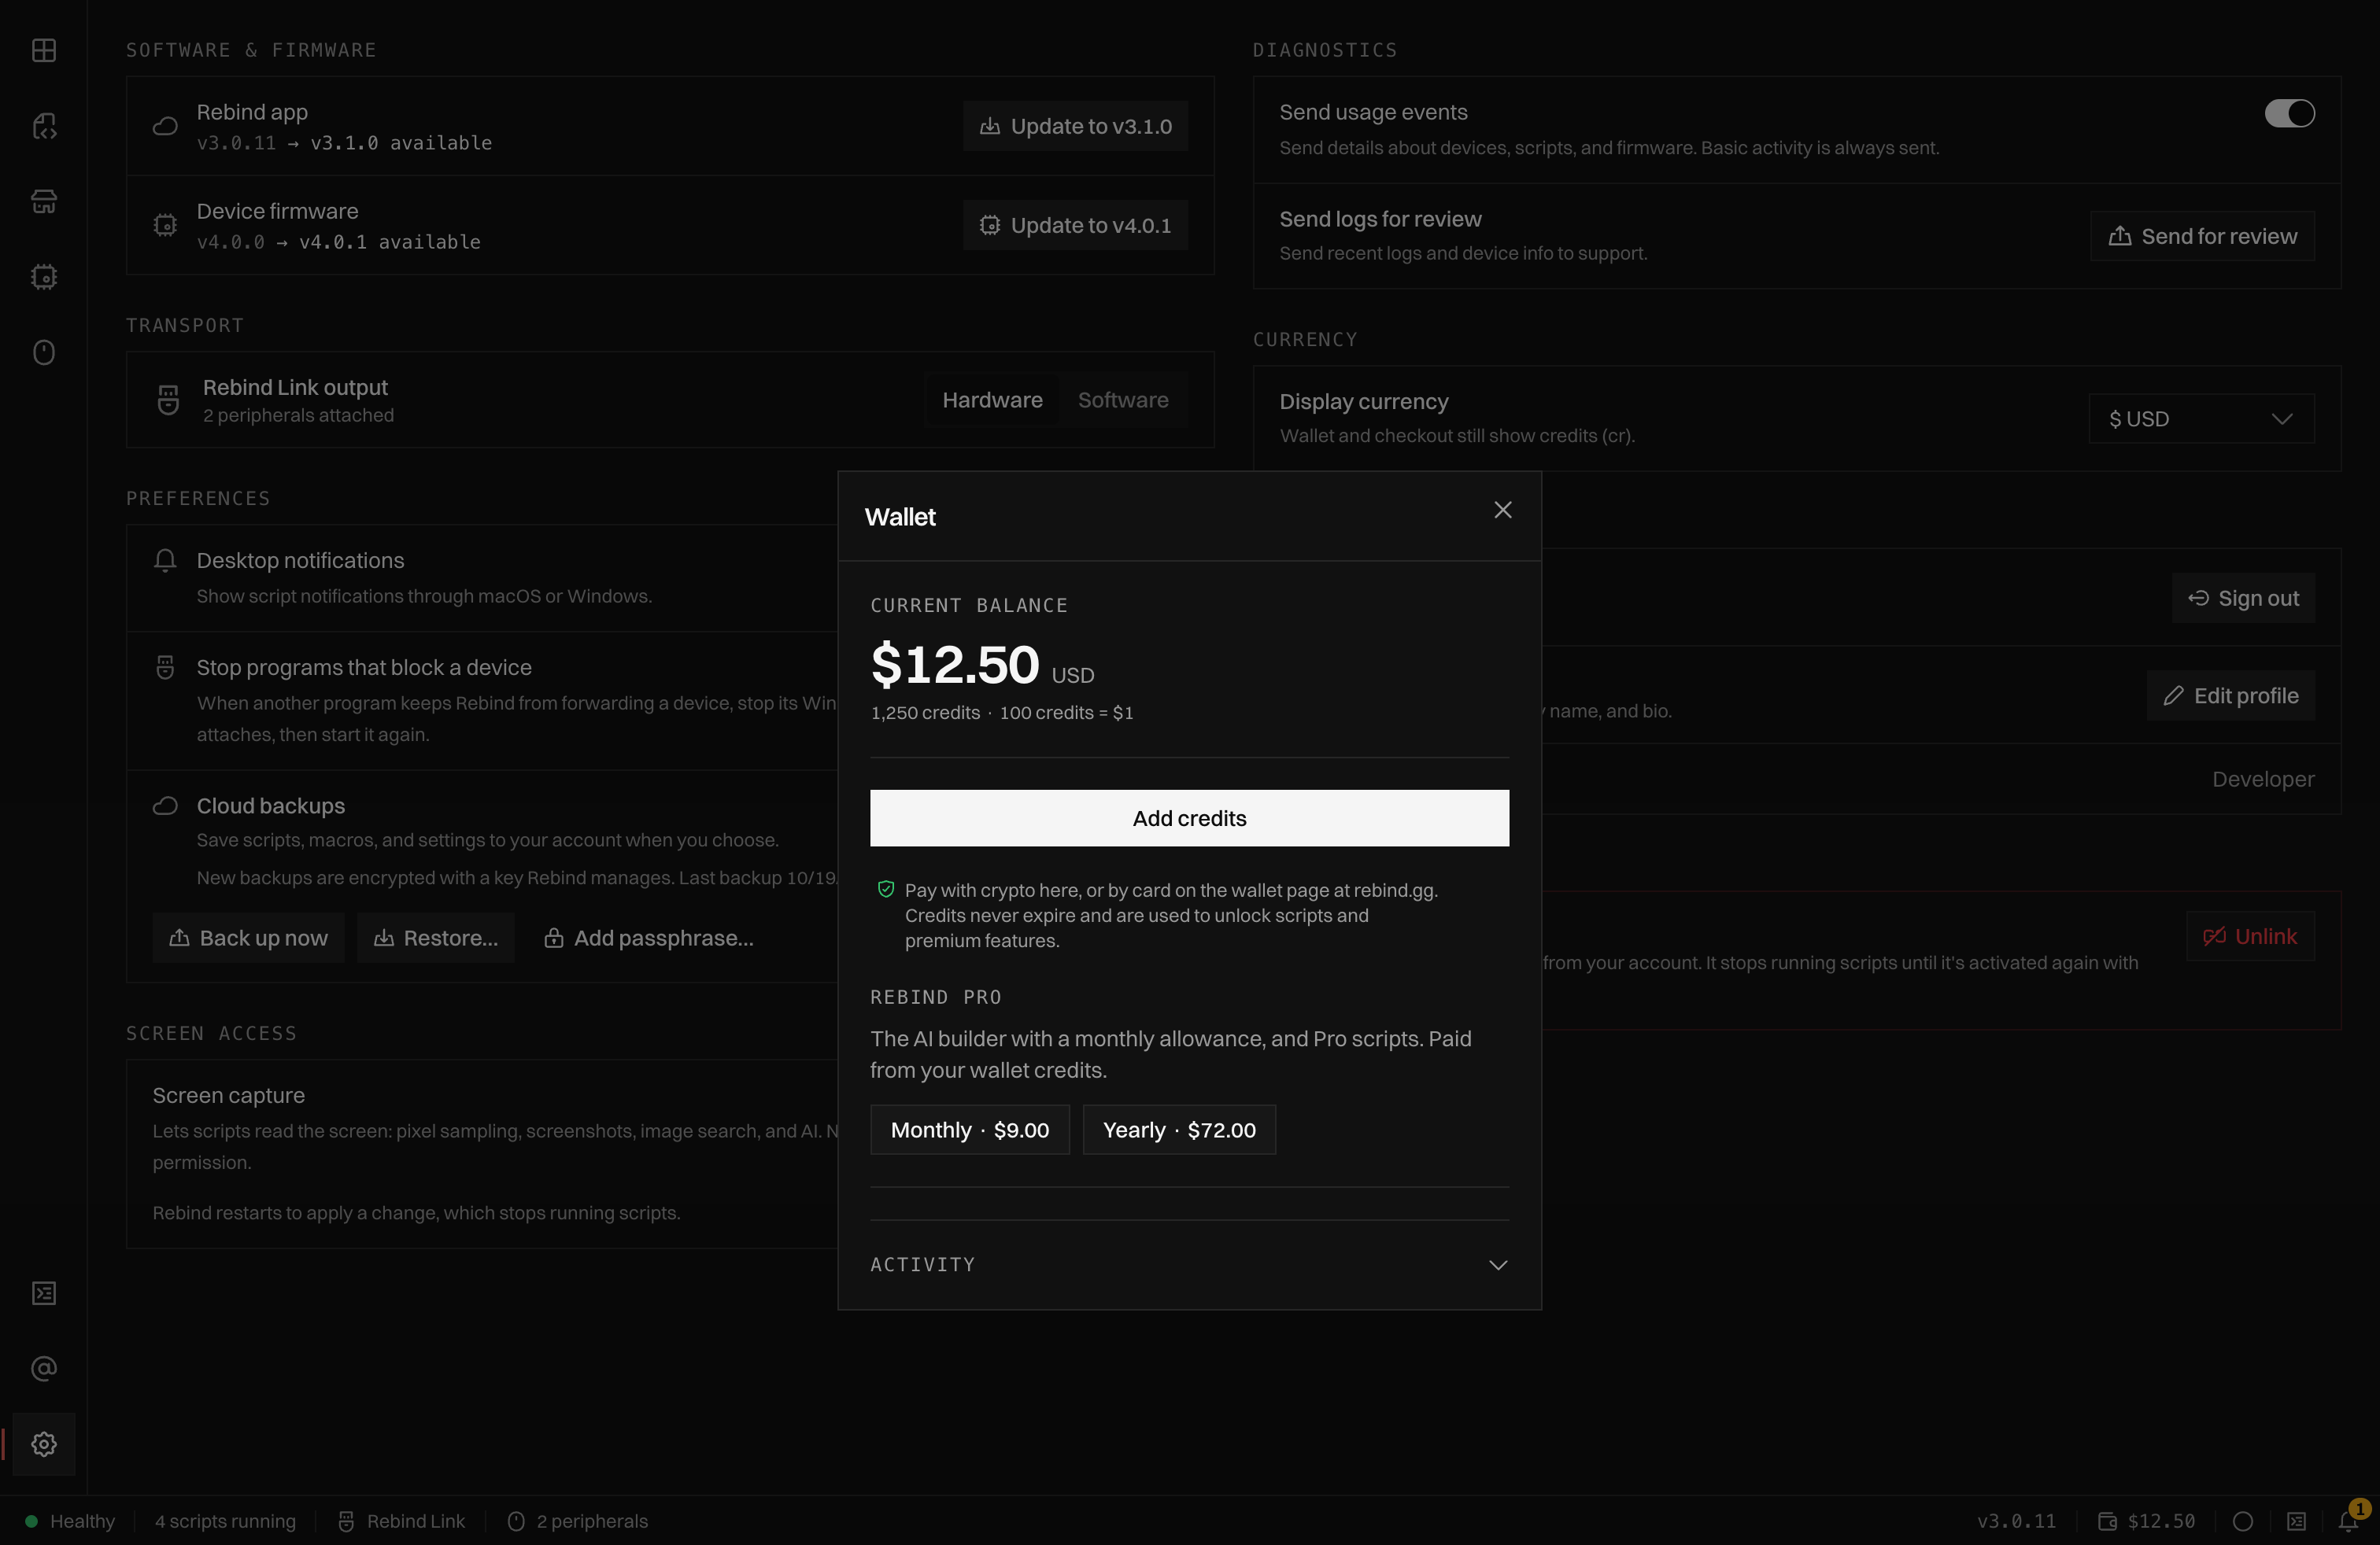Open the Display currency $ USD dropdown
The width and height of the screenshot is (2380, 1545).
2201,419
